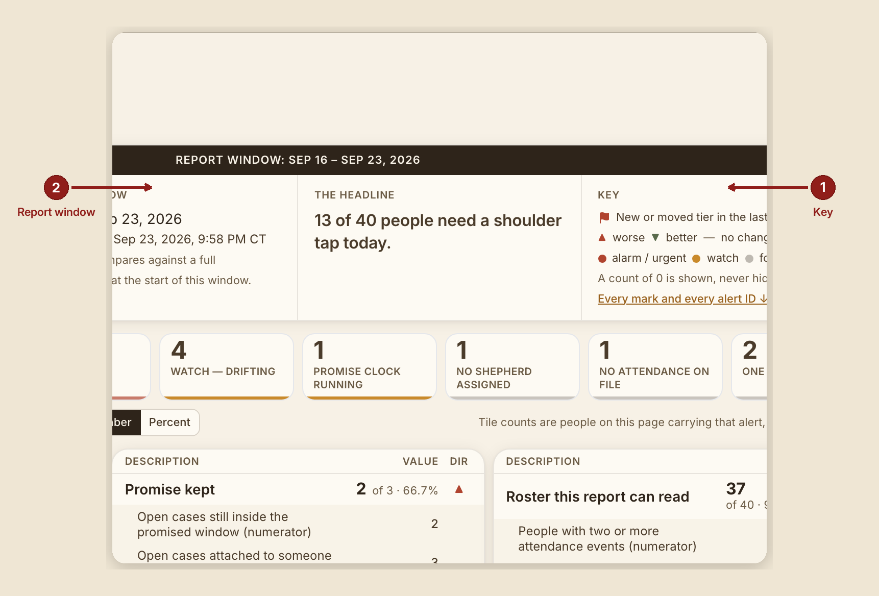Click the 'Promise kept' row title
This screenshot has width=879, height=596.
(x=170, y=490)
